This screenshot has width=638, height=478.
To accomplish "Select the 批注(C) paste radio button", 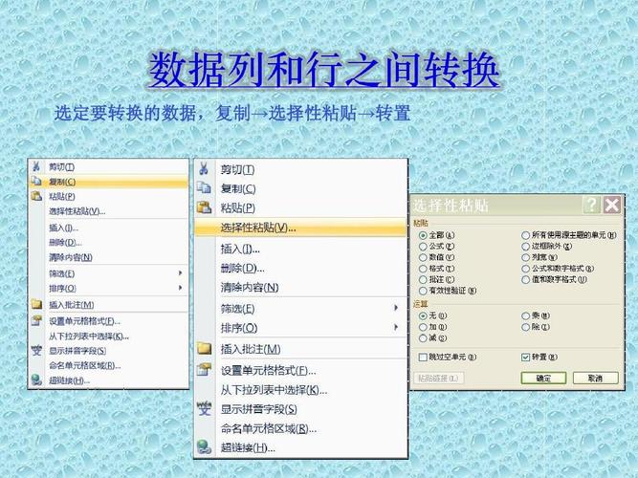I will click(x=423, y=279).
